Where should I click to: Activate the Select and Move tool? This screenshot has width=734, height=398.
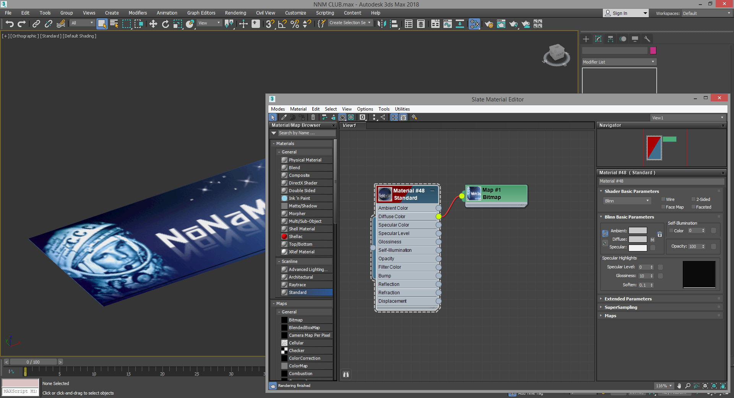(153, 24)
